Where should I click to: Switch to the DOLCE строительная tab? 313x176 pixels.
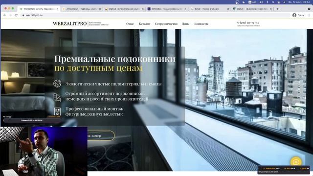(x=124, y=9)
